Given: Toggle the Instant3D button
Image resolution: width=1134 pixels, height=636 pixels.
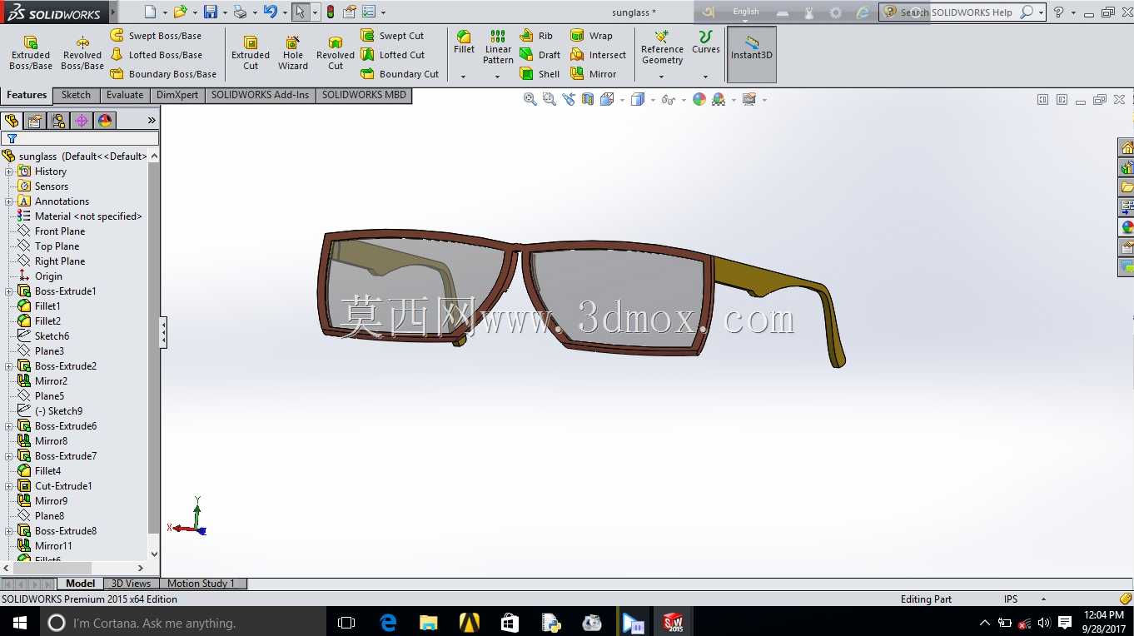Looking at the screenshot, I should pos(752,54).
